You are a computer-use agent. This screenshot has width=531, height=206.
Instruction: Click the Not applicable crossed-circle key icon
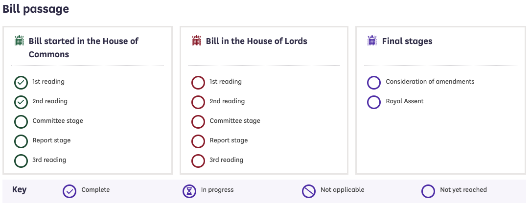click(309, 191)
